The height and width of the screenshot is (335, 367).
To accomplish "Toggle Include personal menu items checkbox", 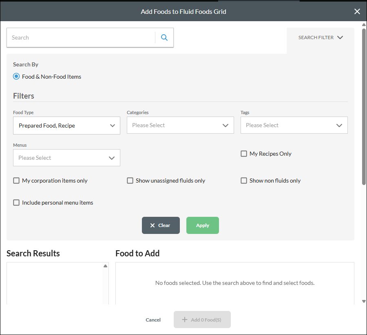I will click(16, 203).
